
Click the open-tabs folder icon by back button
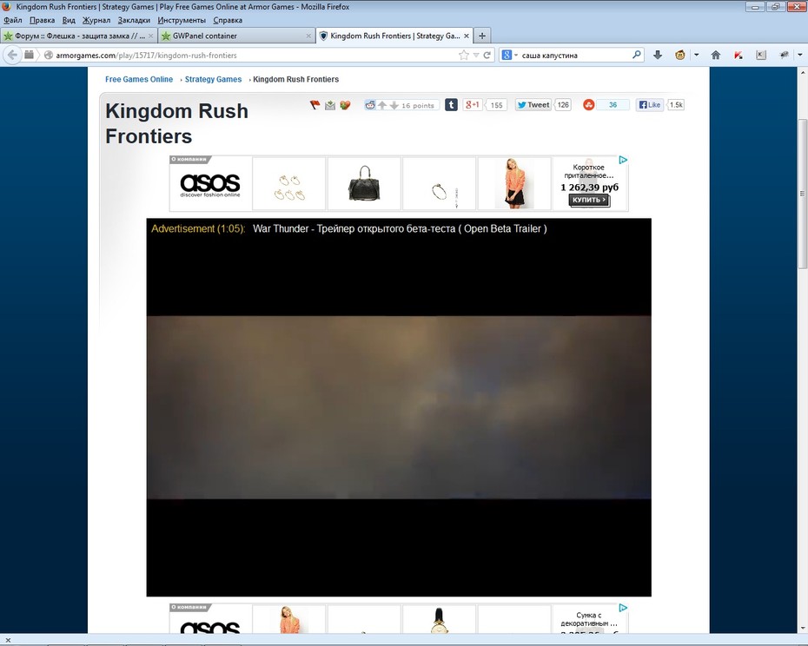(x=29, y=55)
